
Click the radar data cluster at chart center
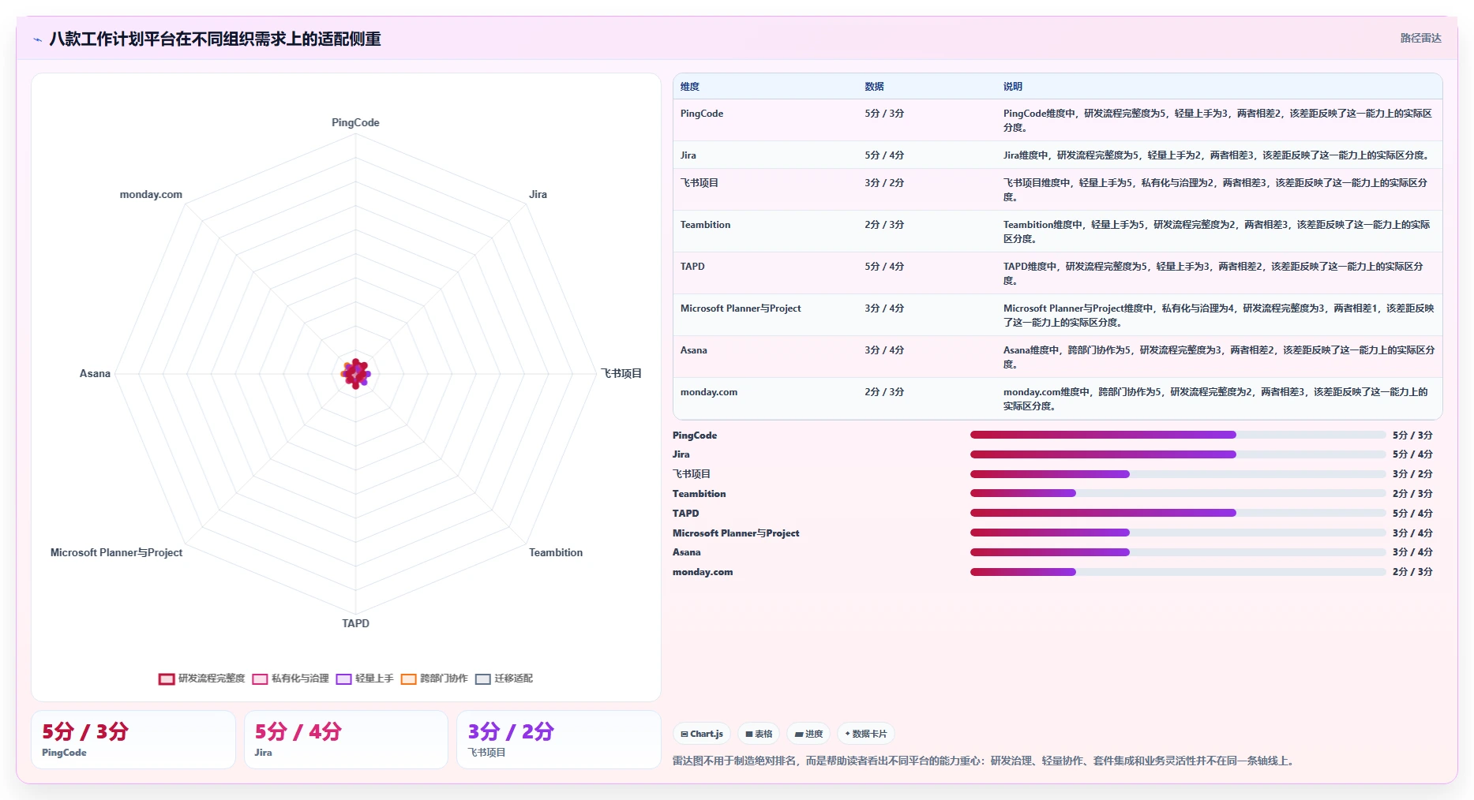355,374
